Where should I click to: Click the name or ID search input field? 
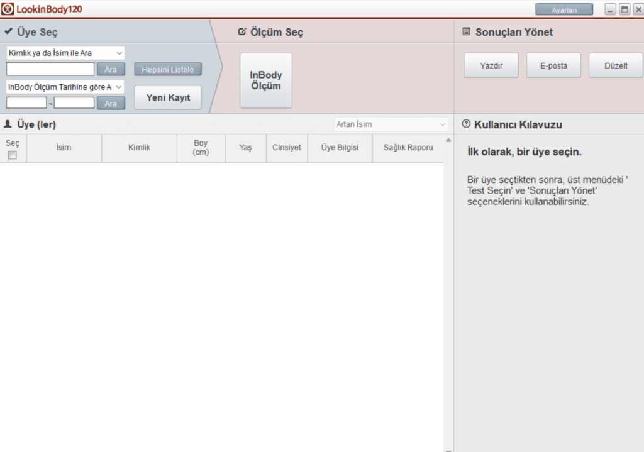pos(50,69)
